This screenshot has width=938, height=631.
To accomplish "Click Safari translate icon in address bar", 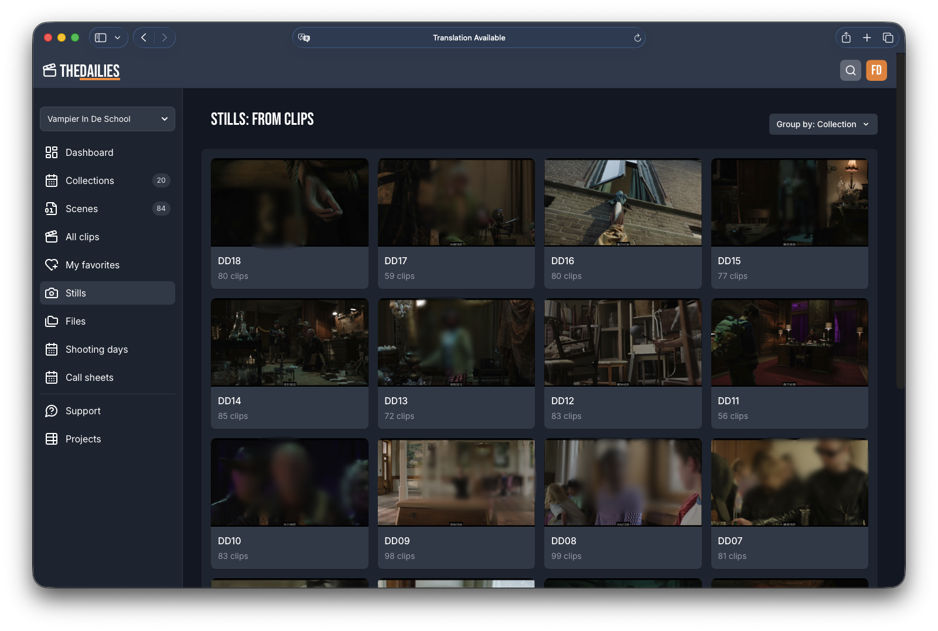I will [x=304, y=37].
